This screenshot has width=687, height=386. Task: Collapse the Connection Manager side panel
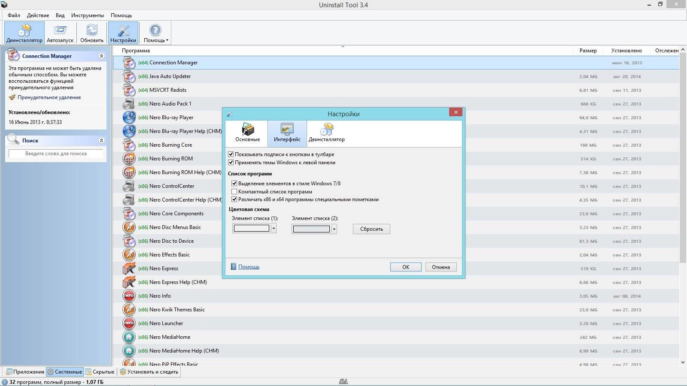click(101, 56)
